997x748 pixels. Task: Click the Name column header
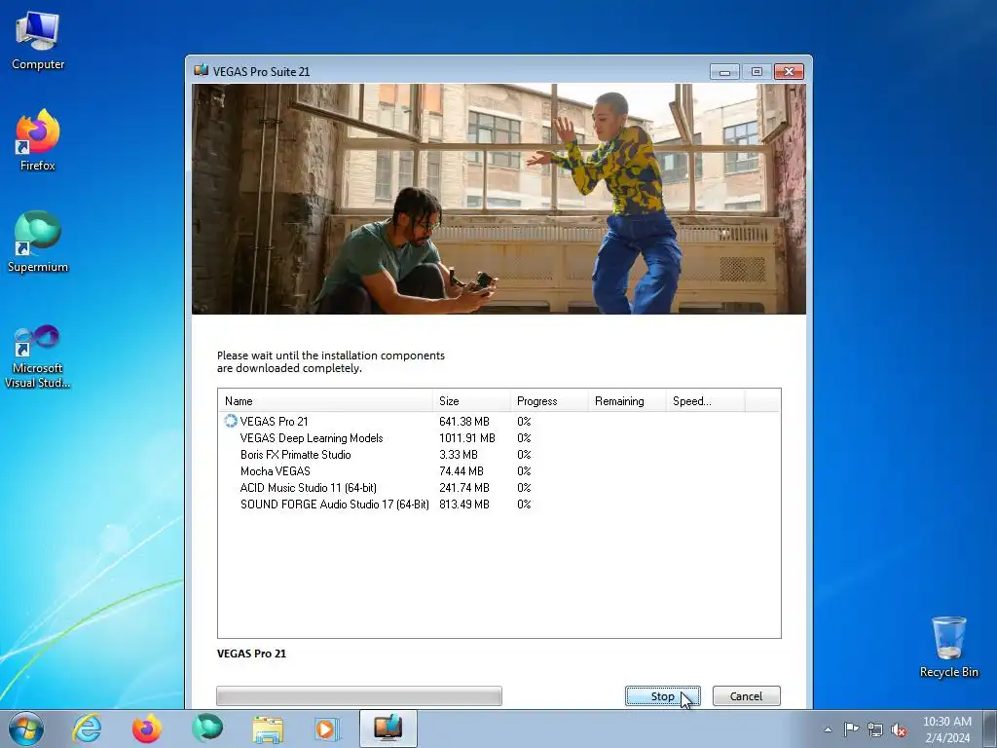pos(325,400)
